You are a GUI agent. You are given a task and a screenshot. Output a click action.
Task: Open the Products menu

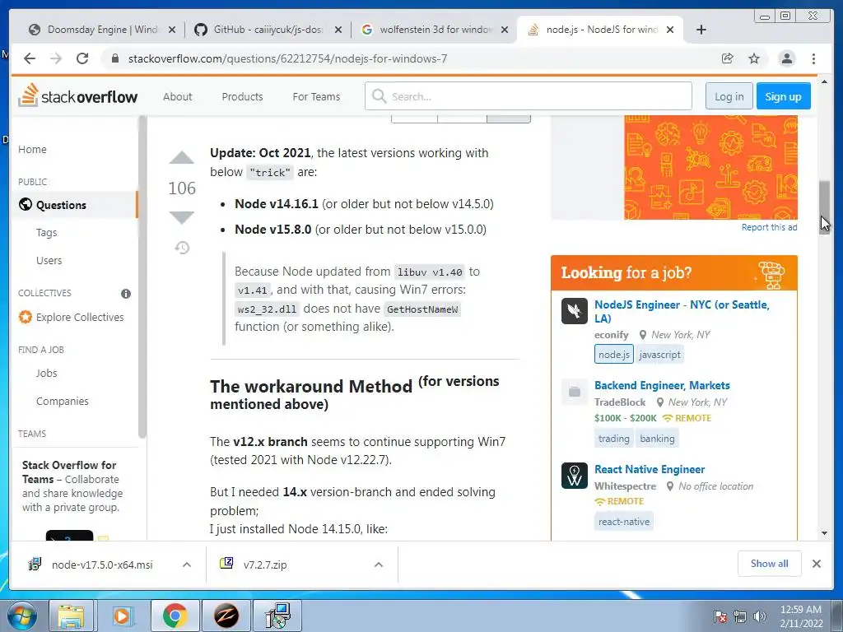(243, 97)
